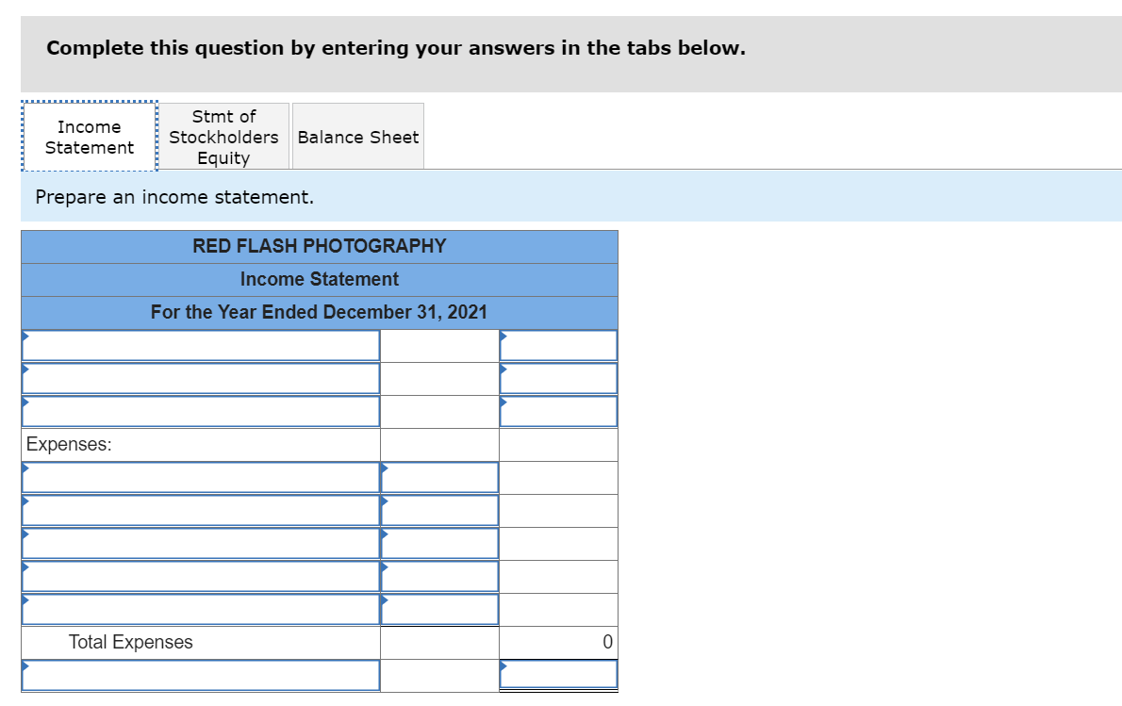Open the net income label dropdown below Total Expenses
The image size is (1122, 706).
tap(200, 674)
